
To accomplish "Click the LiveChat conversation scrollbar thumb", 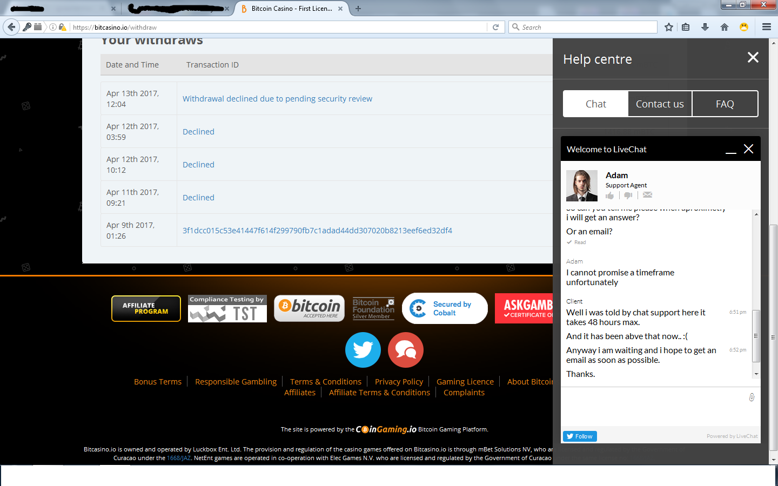I will [x=756, y=336].
